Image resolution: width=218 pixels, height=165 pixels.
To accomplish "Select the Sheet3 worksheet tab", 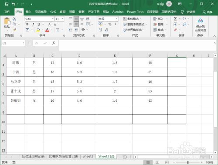I will point(88,156).
